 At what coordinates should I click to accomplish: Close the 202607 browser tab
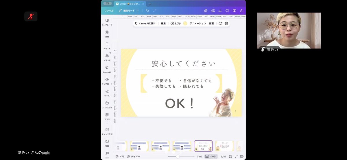143,4
